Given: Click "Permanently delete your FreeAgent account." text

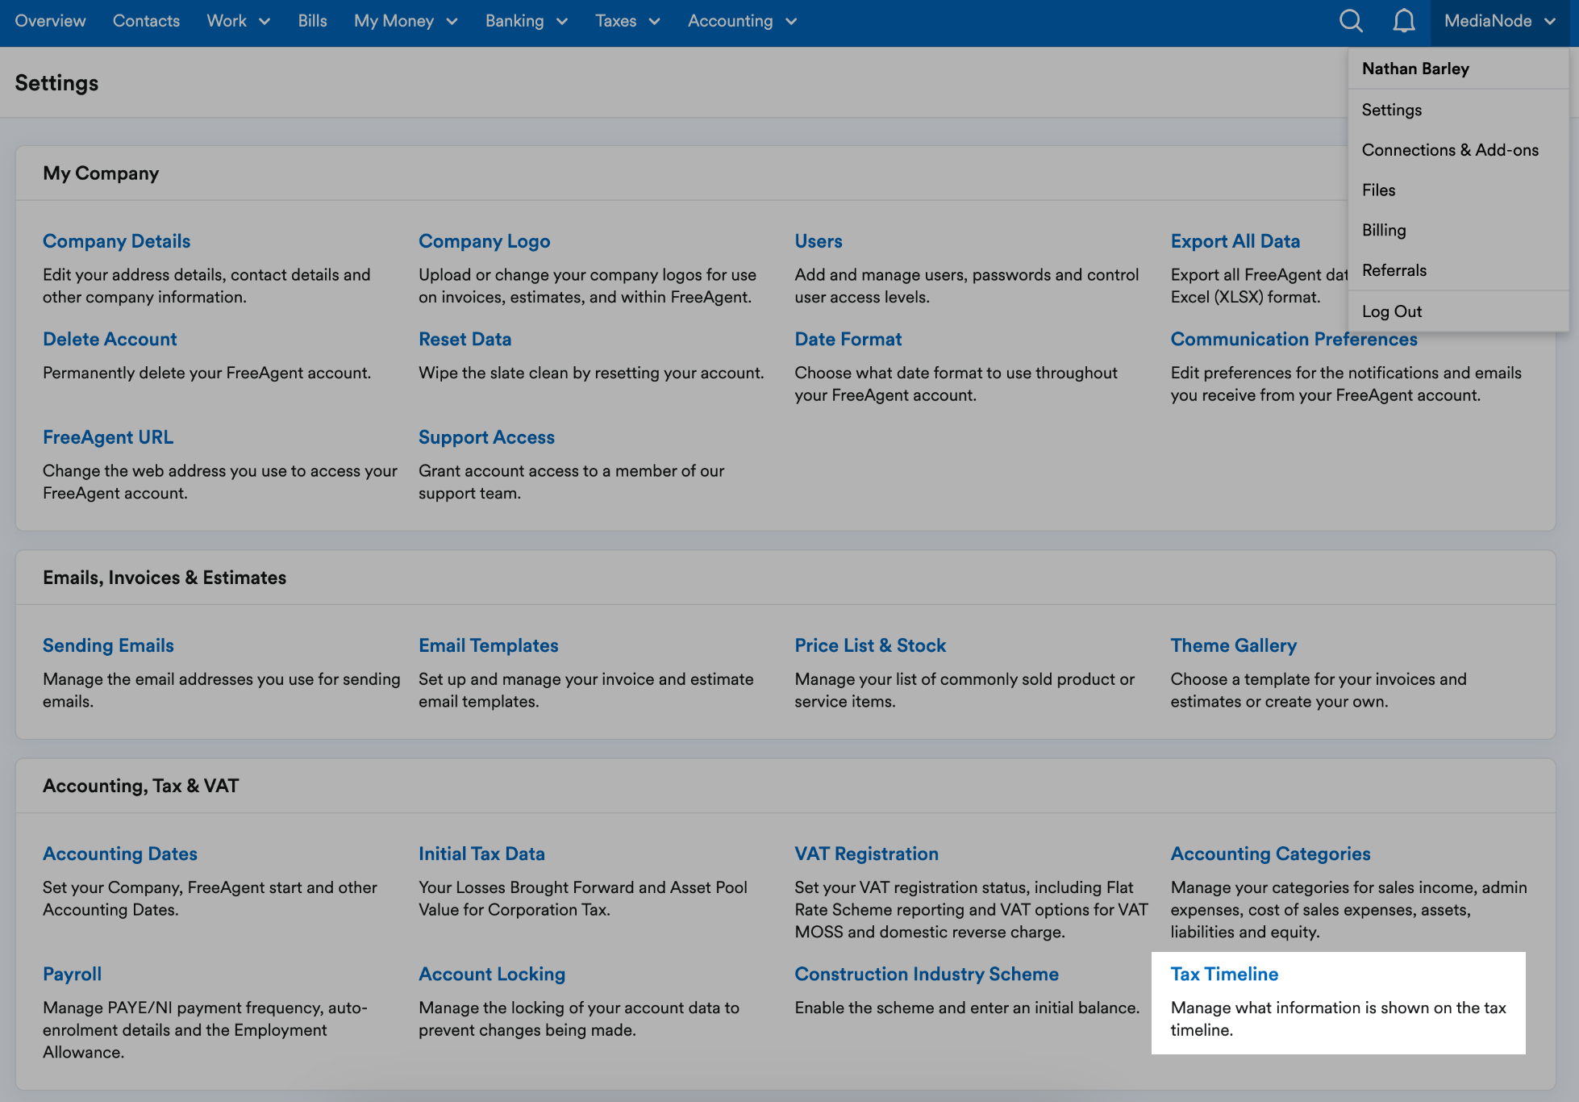Looking at the screenshot, I should click(x=206, y=373).
